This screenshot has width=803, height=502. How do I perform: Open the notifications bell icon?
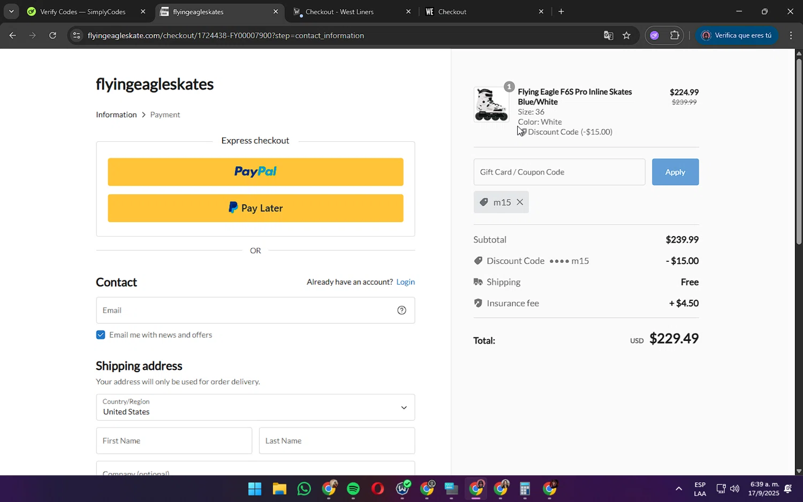[788, 489]
